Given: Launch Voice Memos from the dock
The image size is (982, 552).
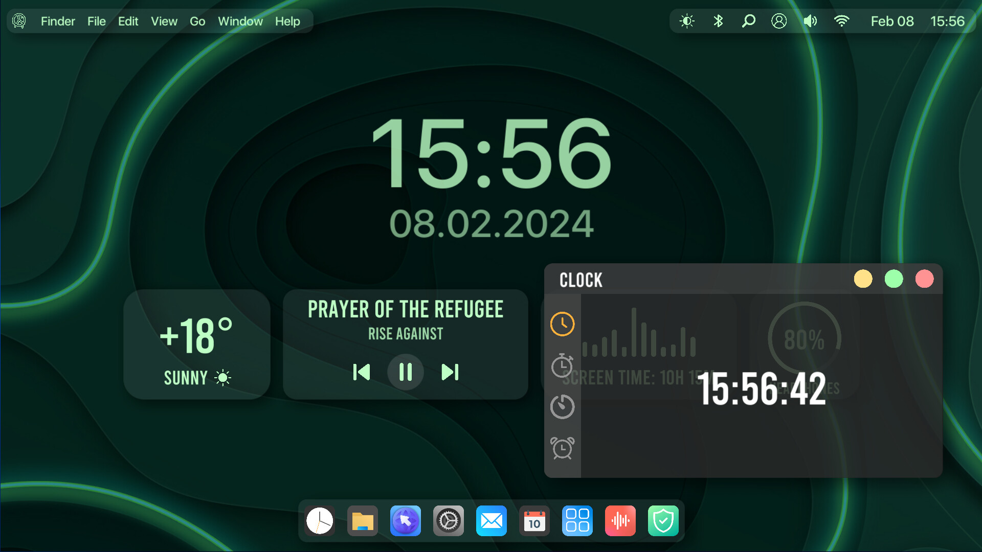Looking at the screenshot, I should tap(620, 521).
